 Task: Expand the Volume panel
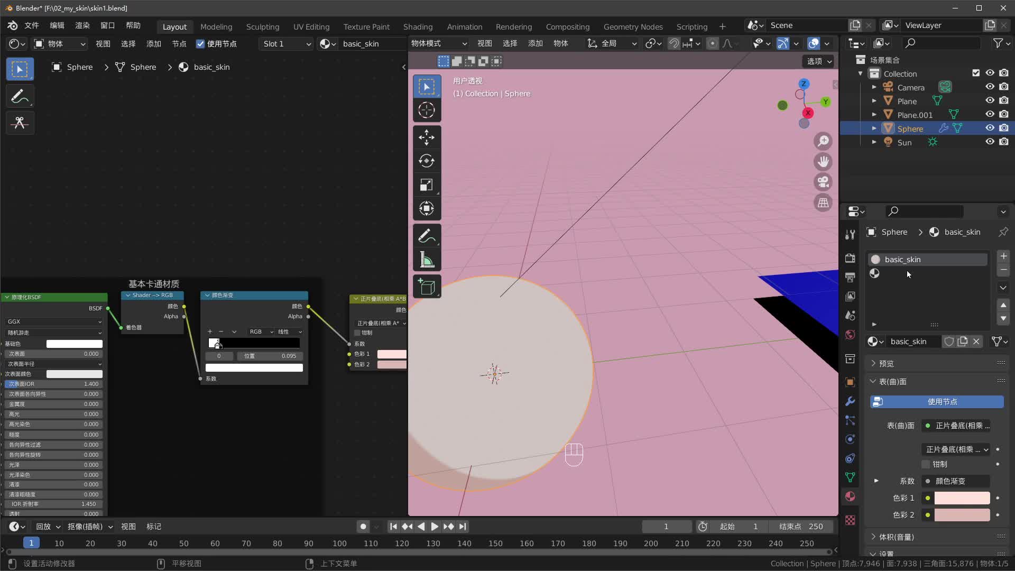click(896, 537)
